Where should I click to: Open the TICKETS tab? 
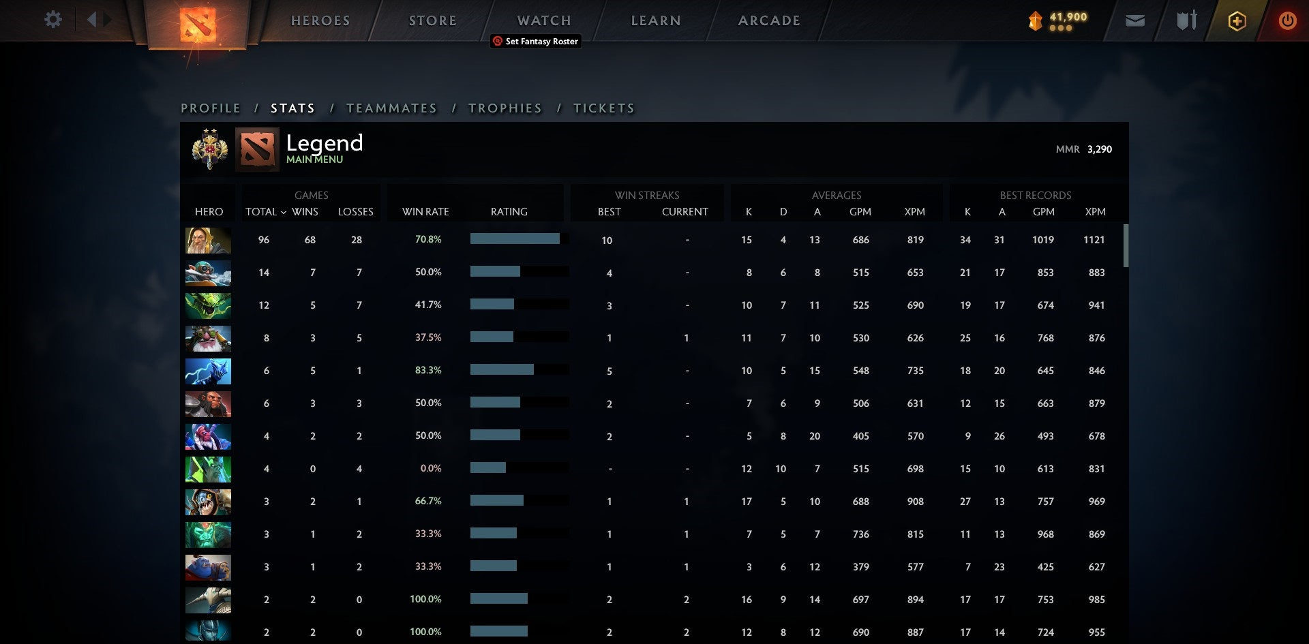tap(604, 108)
